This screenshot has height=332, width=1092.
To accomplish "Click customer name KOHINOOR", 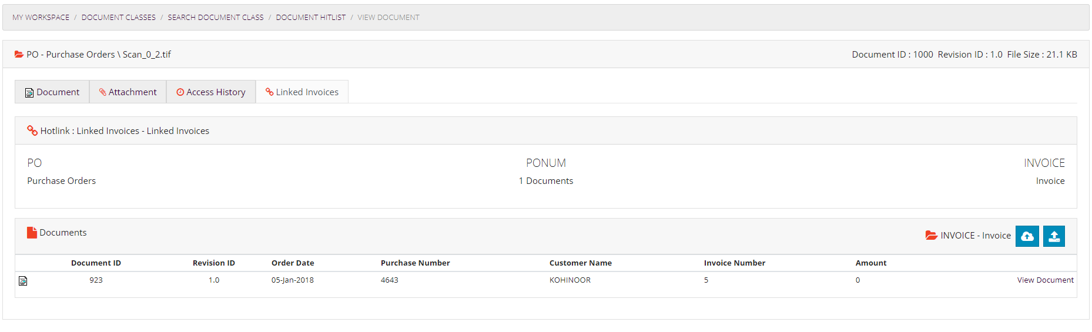I will coord(570,280).
